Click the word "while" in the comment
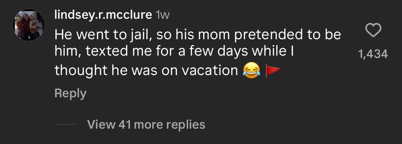402x144 pixels. pyautogui.click(x=274, y=52)
